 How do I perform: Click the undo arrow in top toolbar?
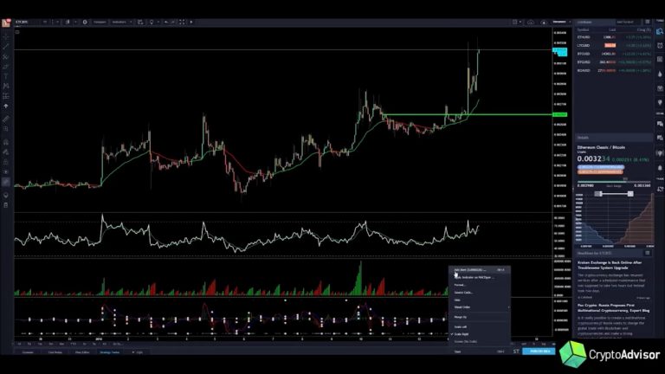(x=166, y=22)
